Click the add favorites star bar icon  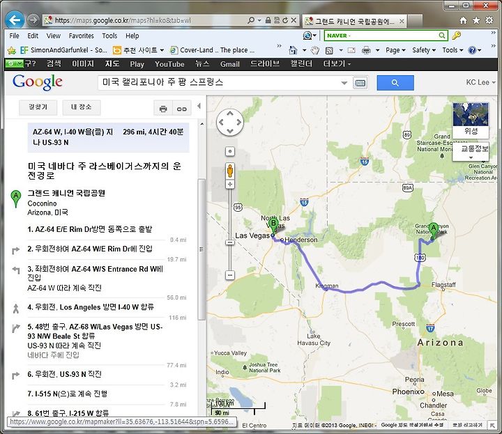pyautogui.click(x=12, y=50)
